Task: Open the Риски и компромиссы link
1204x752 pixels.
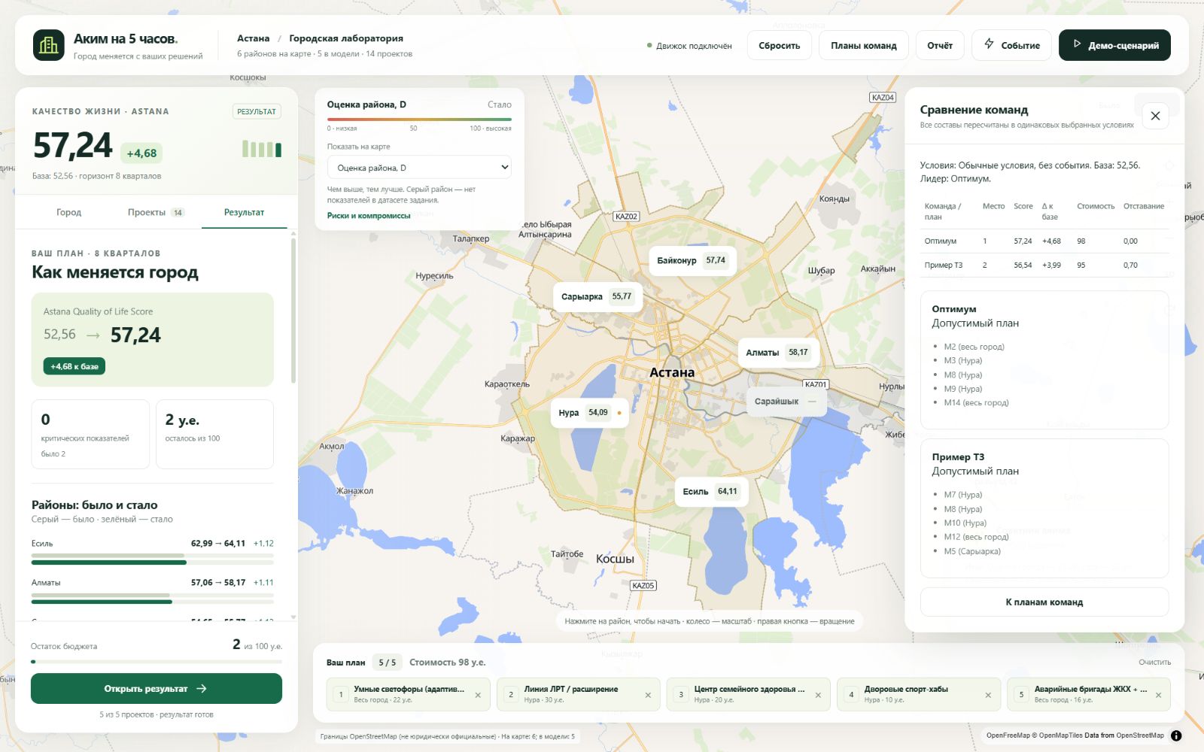Action: click(369, 216)
